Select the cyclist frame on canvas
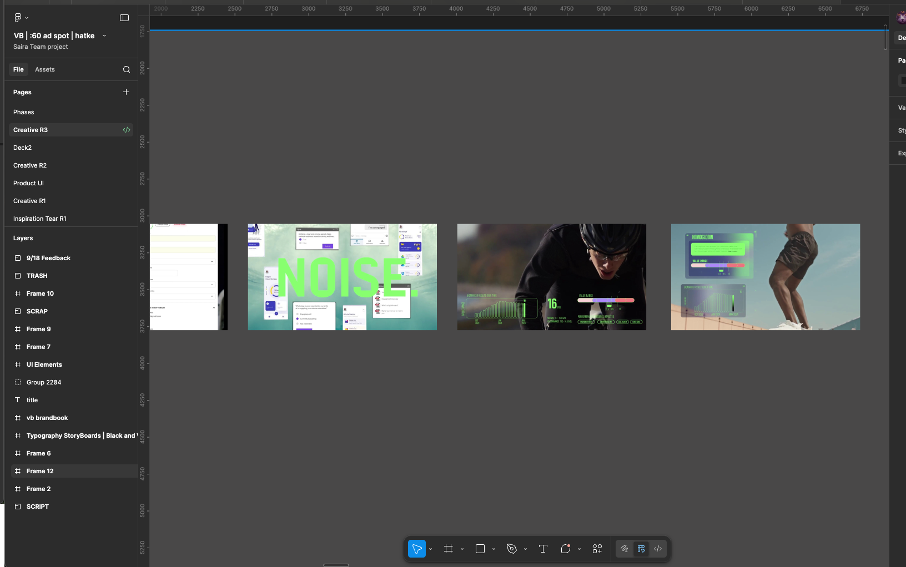Screen dimensions: 906x567 coord(551,277)
